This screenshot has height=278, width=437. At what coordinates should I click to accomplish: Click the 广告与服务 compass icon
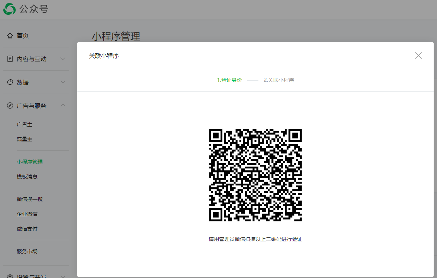click(10, 105)
